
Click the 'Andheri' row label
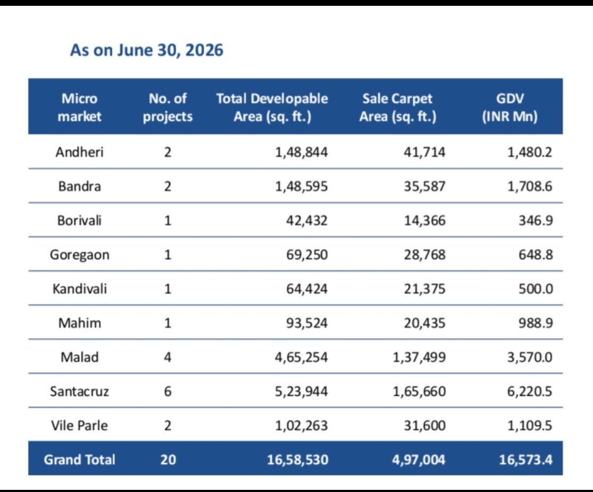pyautogui.click(x=79, y=152)
